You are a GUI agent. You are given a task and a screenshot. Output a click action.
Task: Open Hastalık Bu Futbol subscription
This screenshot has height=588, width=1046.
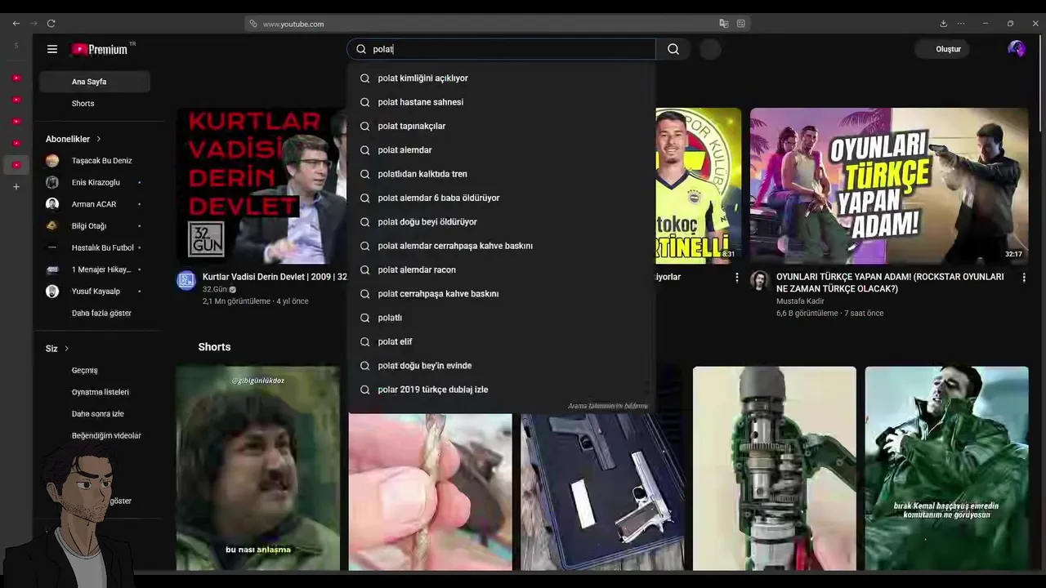point(95,247)
